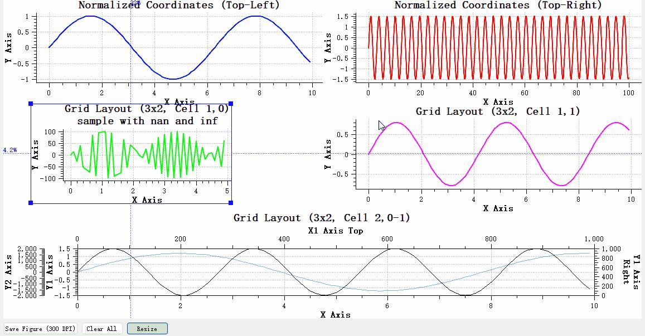The height and width of the screenshot is (336, 645).
Task: Select the "Normalized Coordinates (Top-Right)" plot title
Action: pyautogui.click(x=498, y=6)
